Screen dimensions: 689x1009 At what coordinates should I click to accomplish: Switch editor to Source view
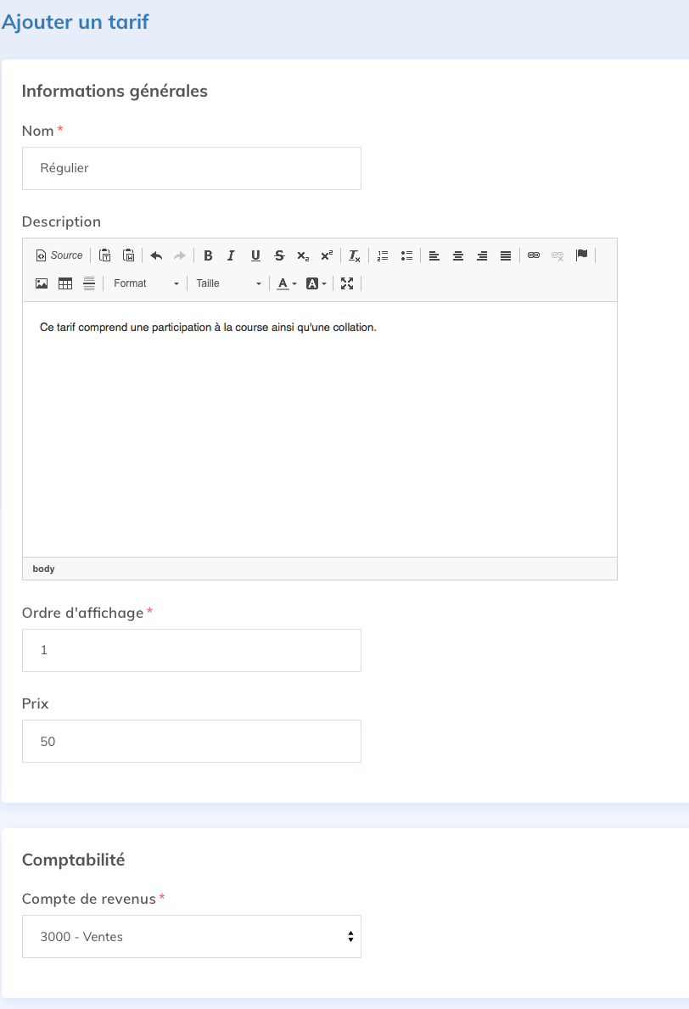[x=58, y=255]
